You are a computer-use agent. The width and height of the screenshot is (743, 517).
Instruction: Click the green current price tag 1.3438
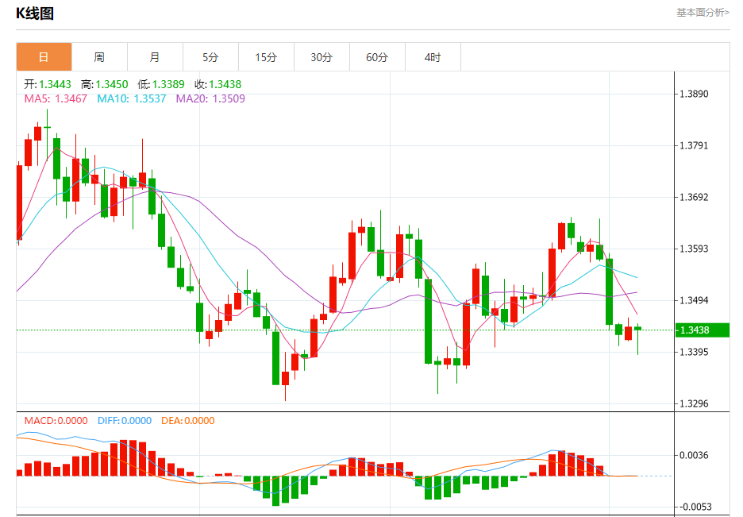(x=703, y=330)
